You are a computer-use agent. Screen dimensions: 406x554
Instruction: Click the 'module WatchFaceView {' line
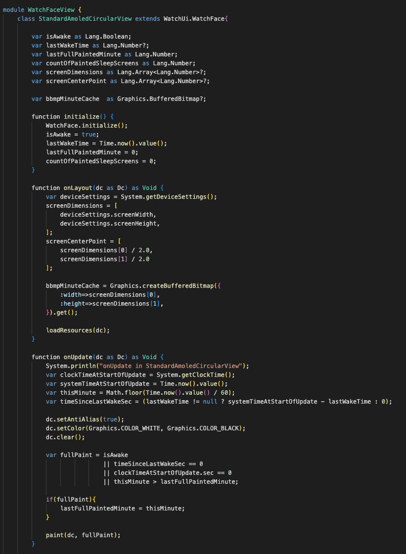pyautogui.click(x=42, y=10)
